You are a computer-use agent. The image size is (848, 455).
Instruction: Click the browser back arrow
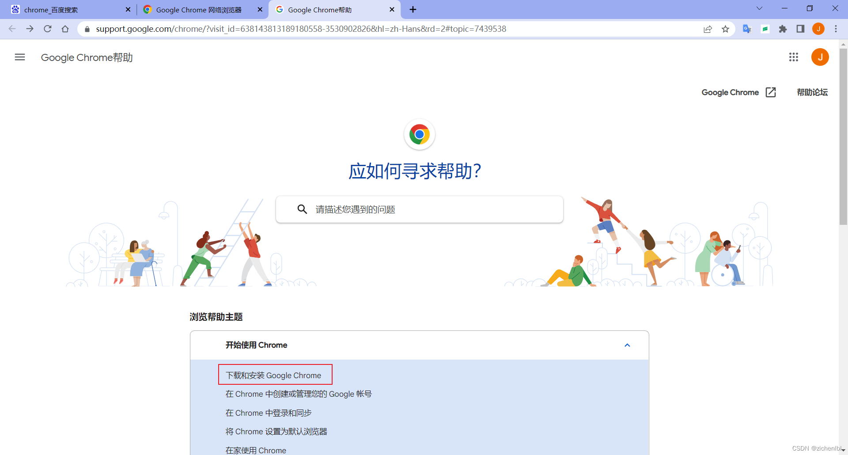click(x=12, y=29)
